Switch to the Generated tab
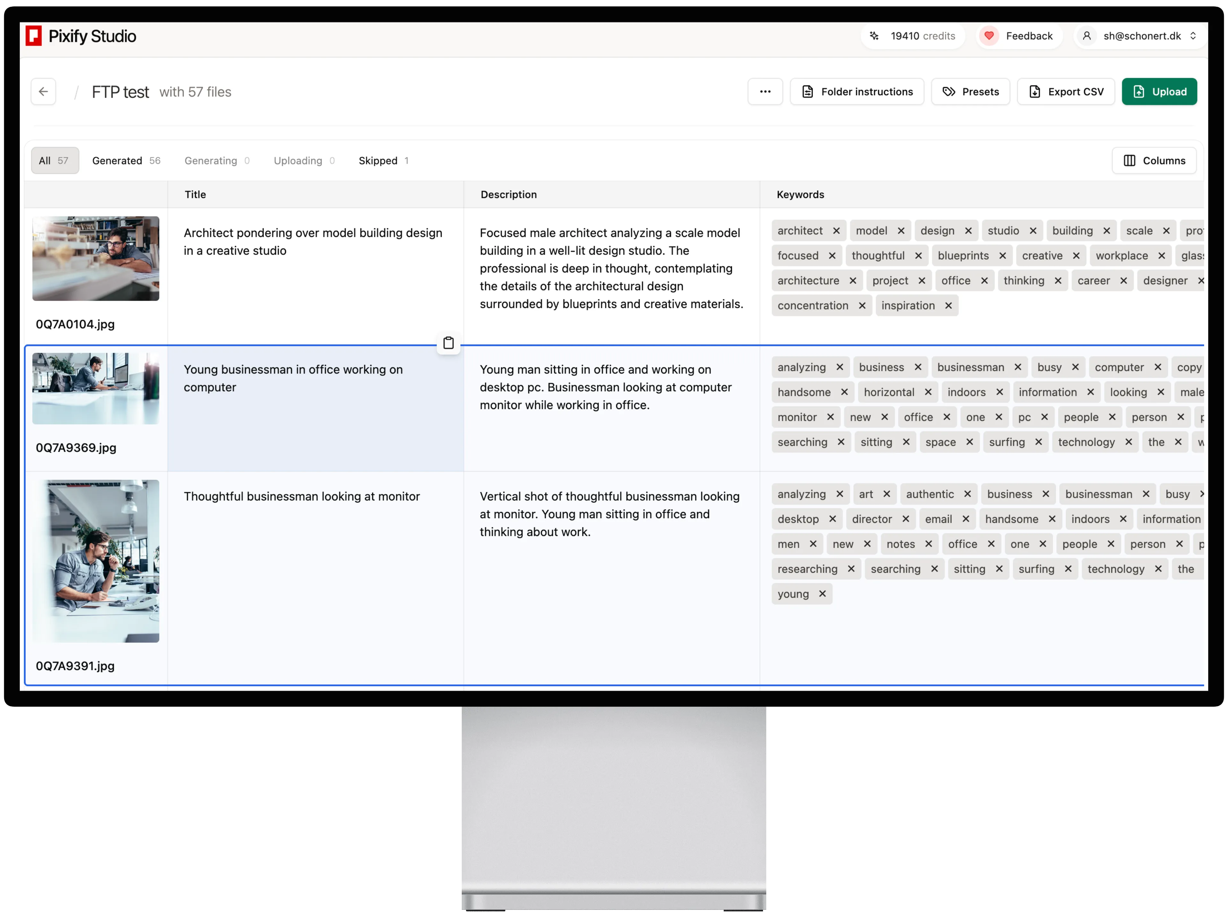1228x921 pixels. tap(126, 161)
